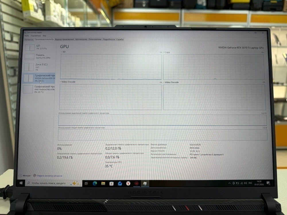287x215 pixels.
Task: Click the shared GPU memory usage graph
Action: (x=162, y=135)
